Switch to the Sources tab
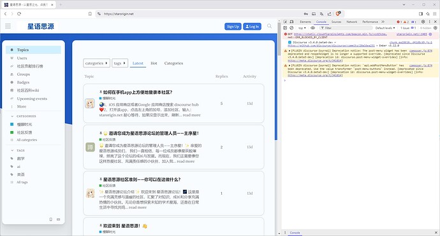This screenshot has height=236, width=440. pos(336,22)
